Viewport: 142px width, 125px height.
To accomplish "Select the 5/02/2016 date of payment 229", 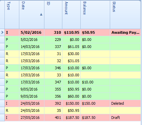I will [x=32, y=40].
